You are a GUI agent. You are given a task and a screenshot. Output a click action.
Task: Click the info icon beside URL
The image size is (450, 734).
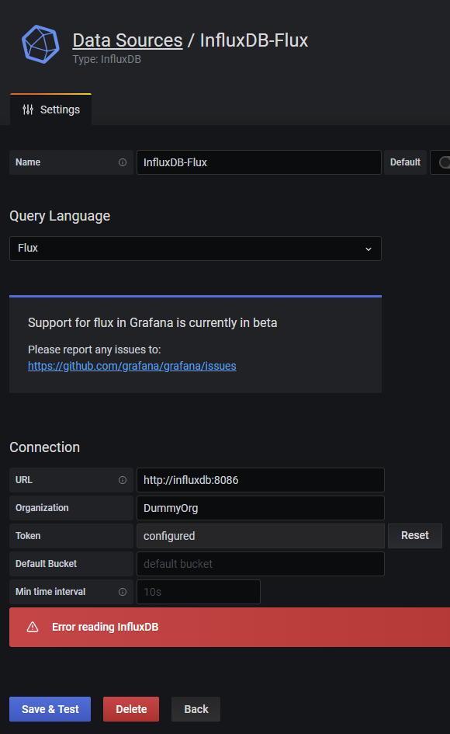pos(124,479)
